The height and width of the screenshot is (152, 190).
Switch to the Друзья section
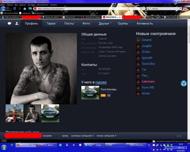(x=104, y=23)
